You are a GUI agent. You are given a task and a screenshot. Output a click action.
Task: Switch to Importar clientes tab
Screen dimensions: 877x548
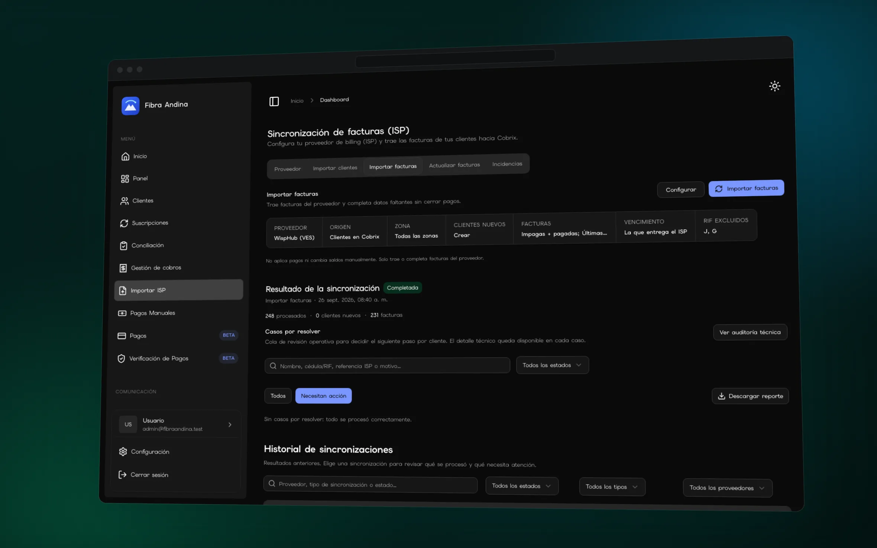(335, 168)
